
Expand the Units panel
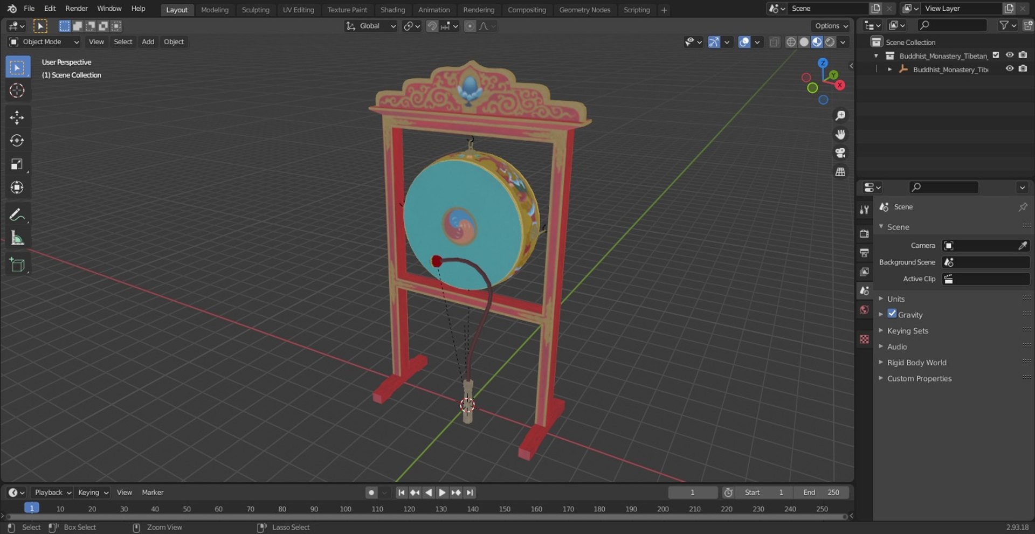(895, 299)
